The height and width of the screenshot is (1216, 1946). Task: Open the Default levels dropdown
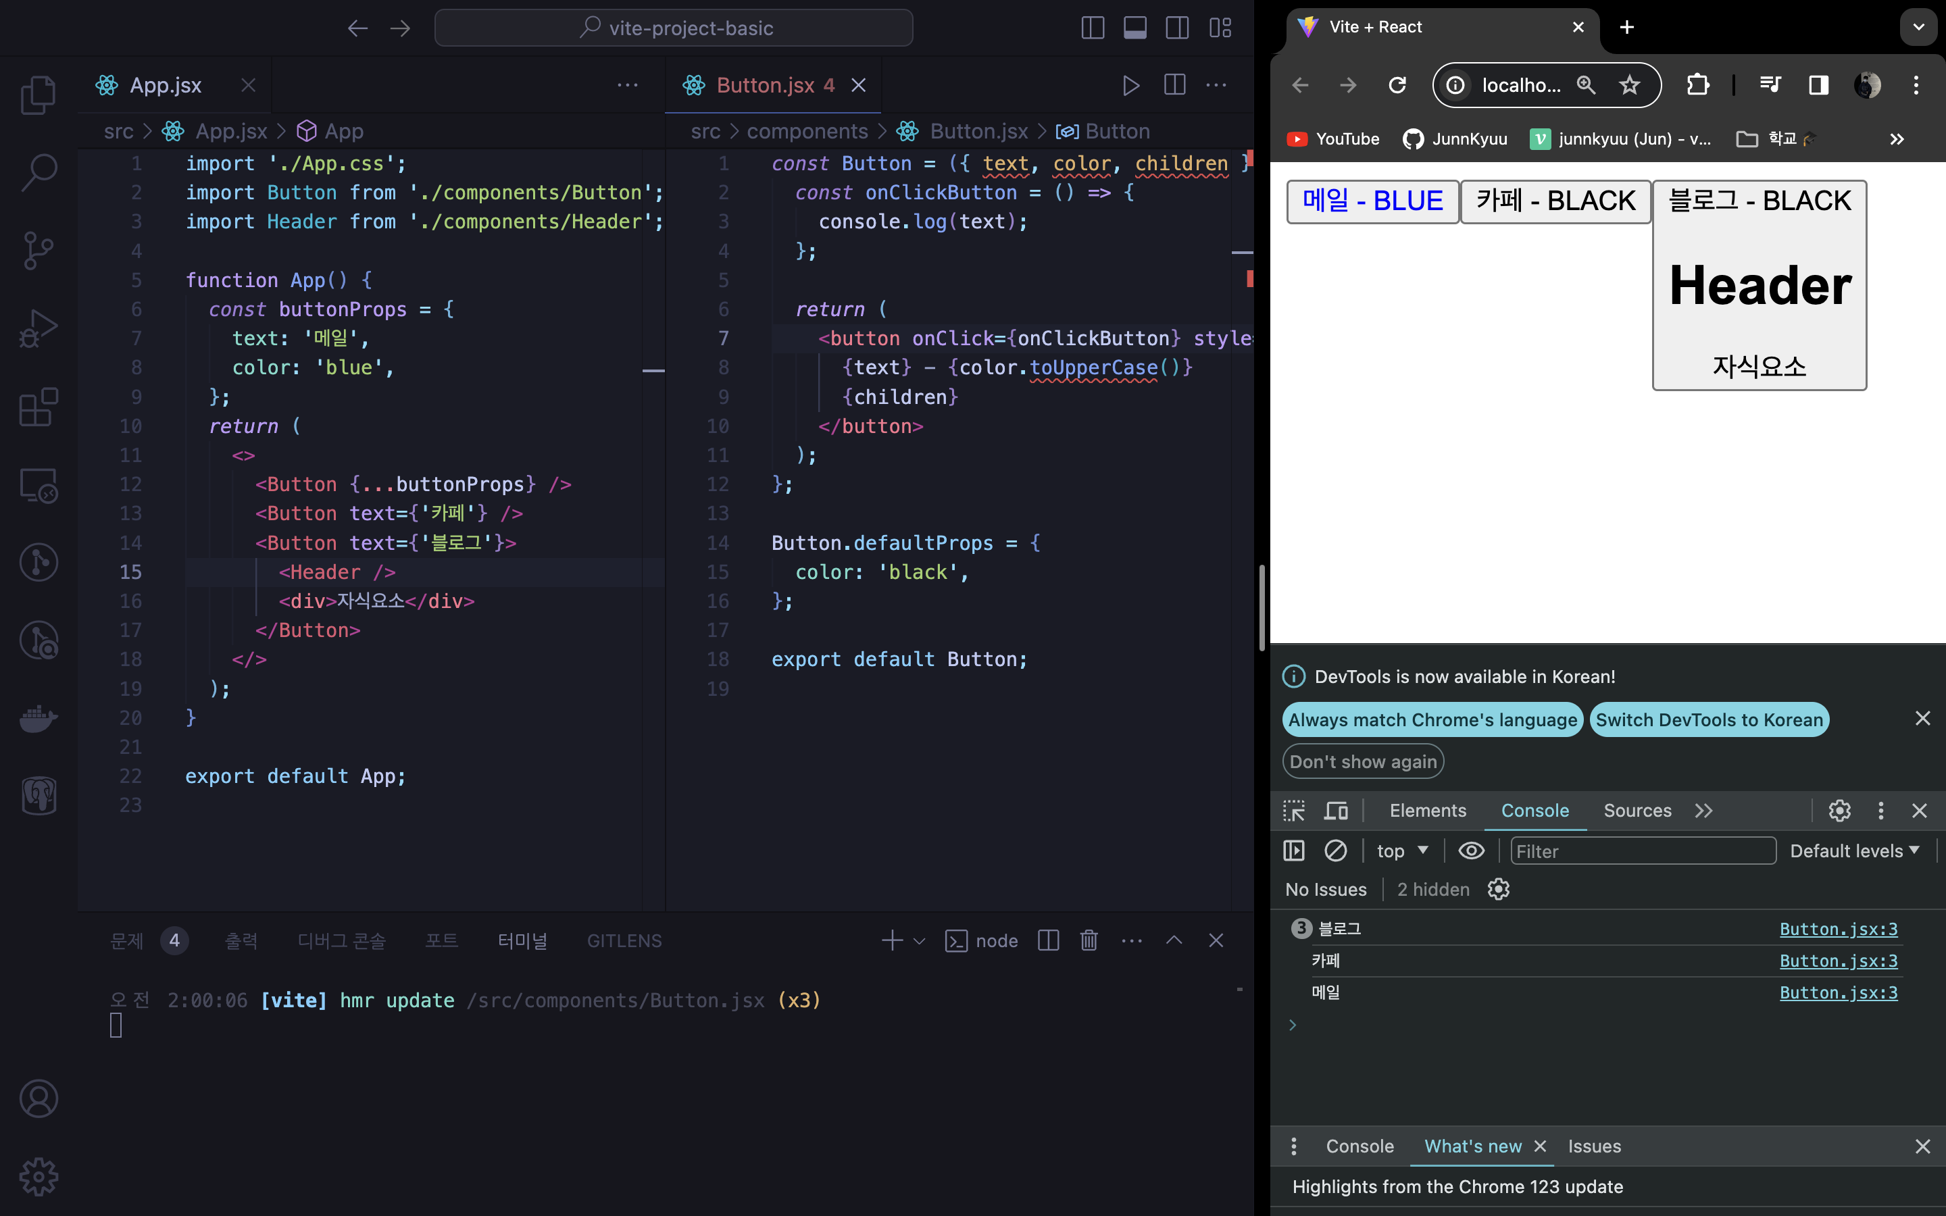coord(1854,851)
